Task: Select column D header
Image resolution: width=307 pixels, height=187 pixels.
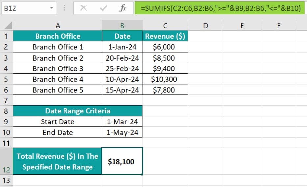Action: coord(205,26)
